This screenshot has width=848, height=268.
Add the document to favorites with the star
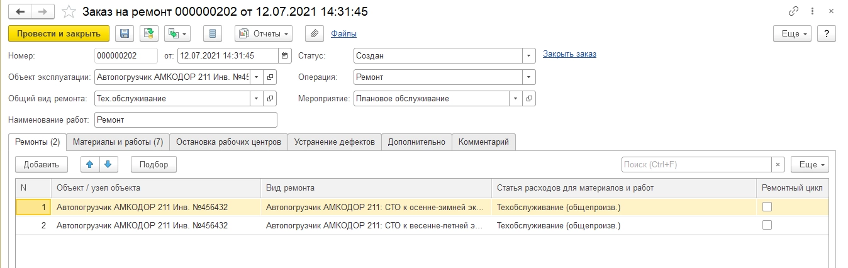pyautogui.click(x=70, y=12)
